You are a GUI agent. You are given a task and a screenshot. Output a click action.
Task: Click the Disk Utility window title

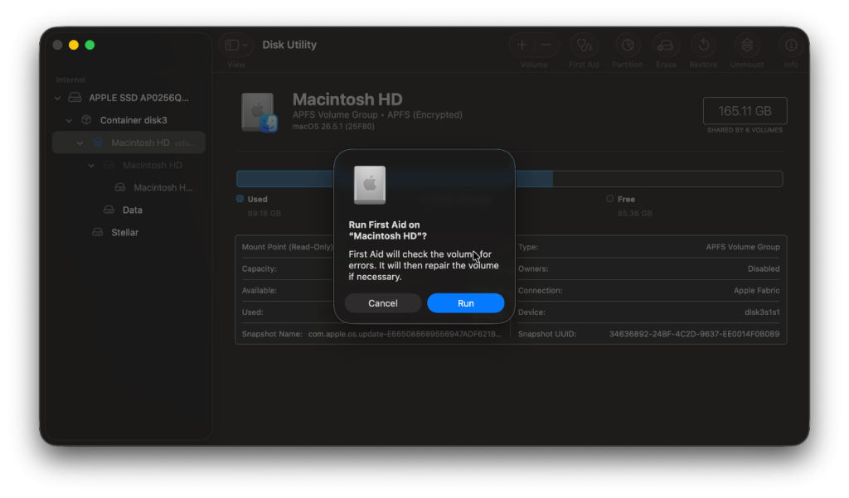289,45
